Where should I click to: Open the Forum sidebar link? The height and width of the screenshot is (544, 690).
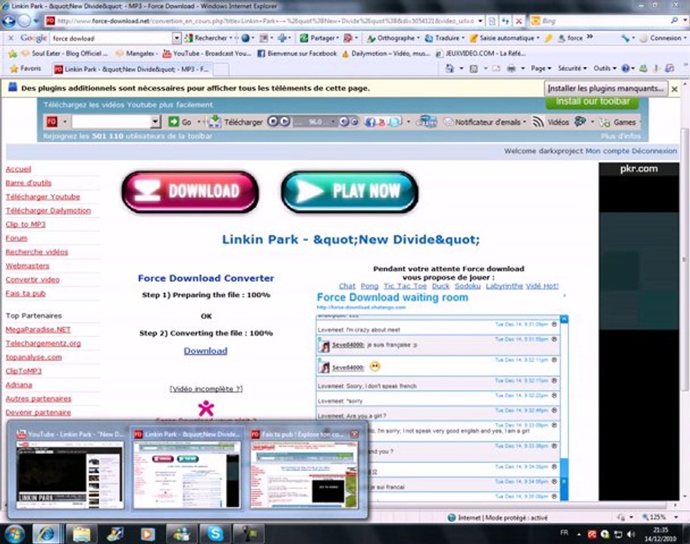17,238
